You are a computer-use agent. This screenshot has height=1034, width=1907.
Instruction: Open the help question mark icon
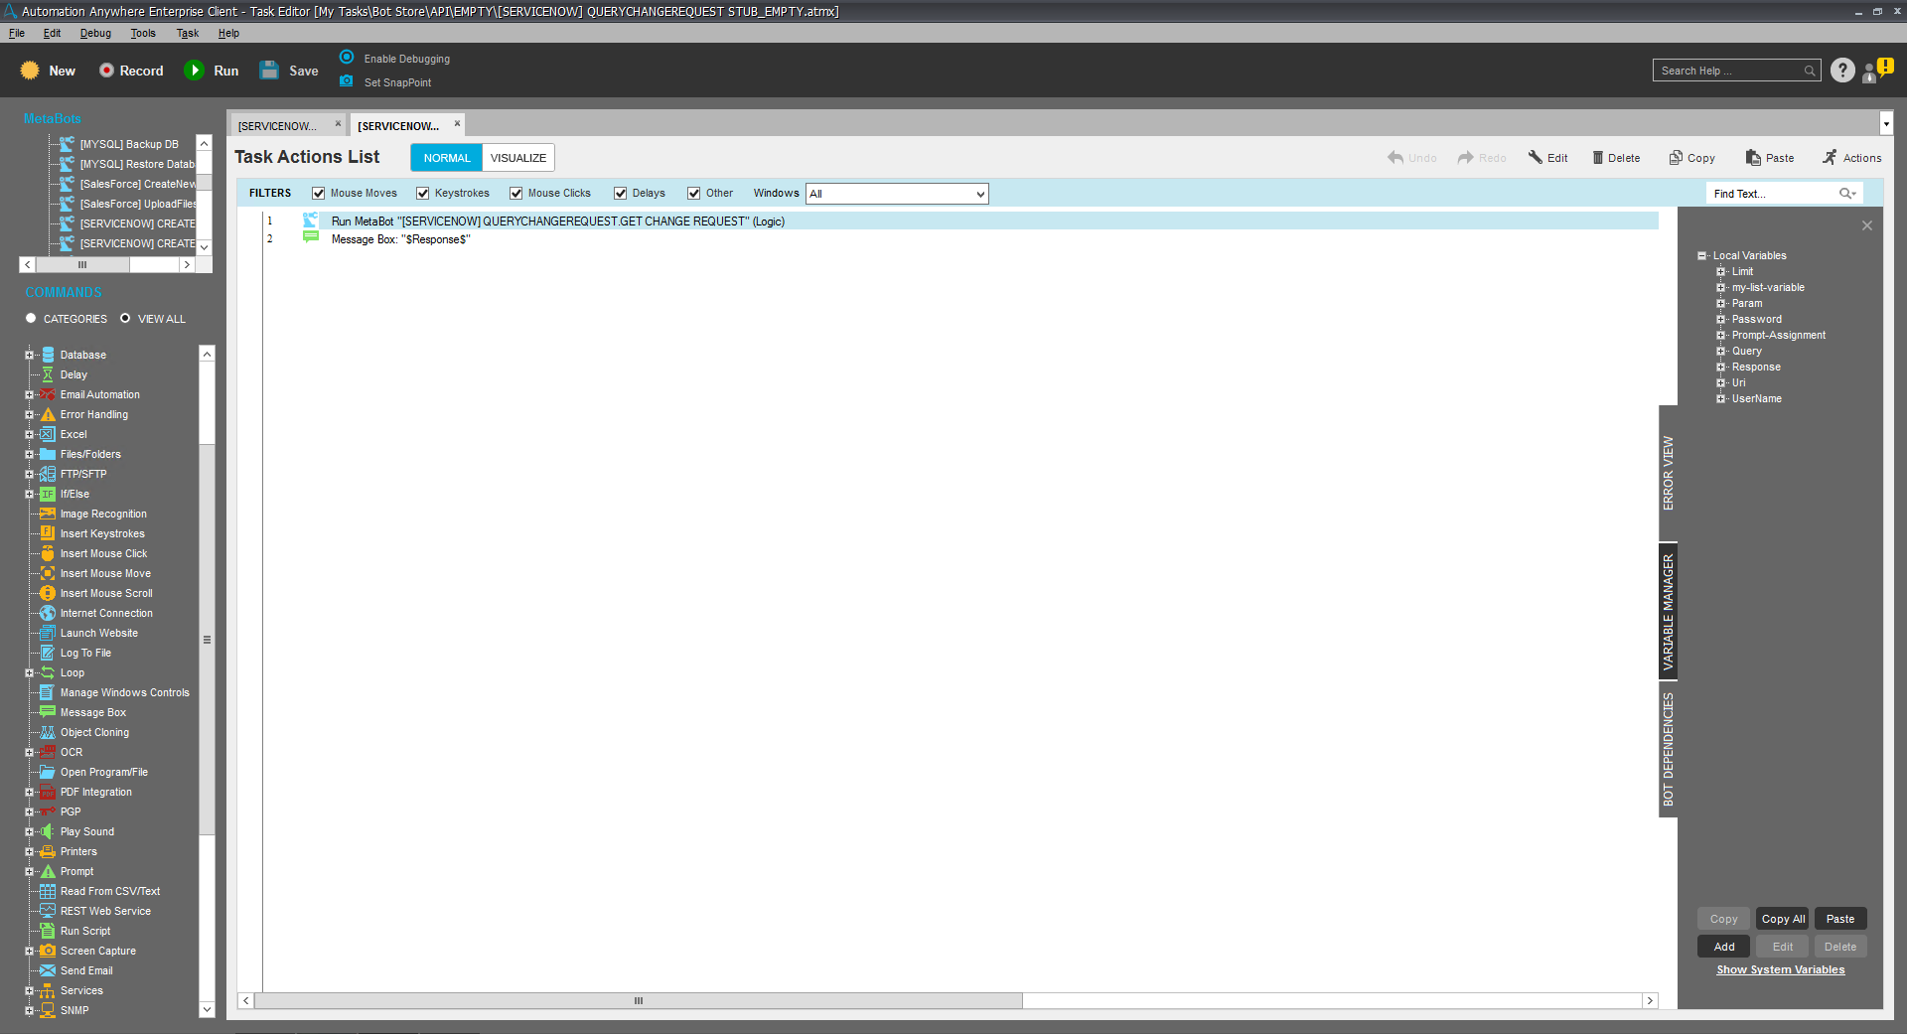(x=1842, y=71)
